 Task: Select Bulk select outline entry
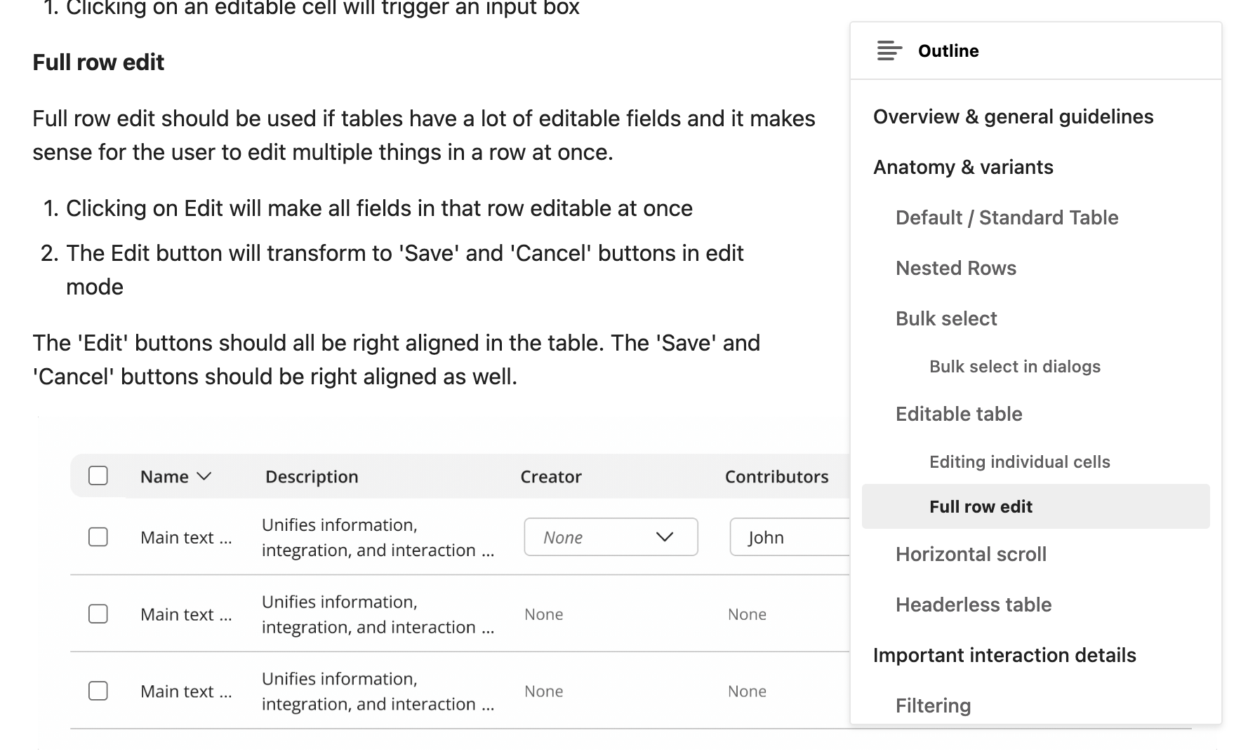tap(946, 318)
